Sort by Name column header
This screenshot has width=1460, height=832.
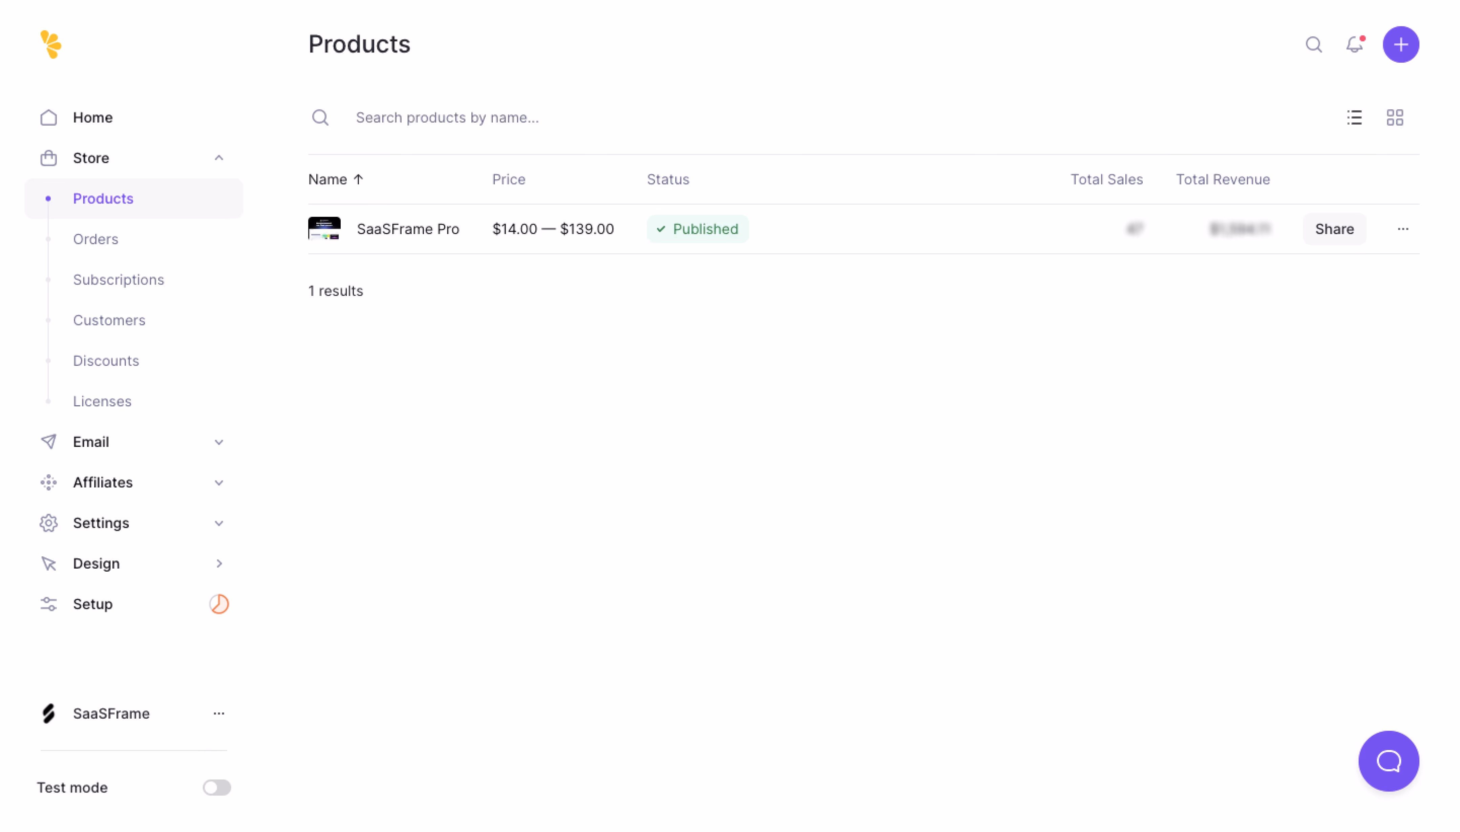(335, 179)
